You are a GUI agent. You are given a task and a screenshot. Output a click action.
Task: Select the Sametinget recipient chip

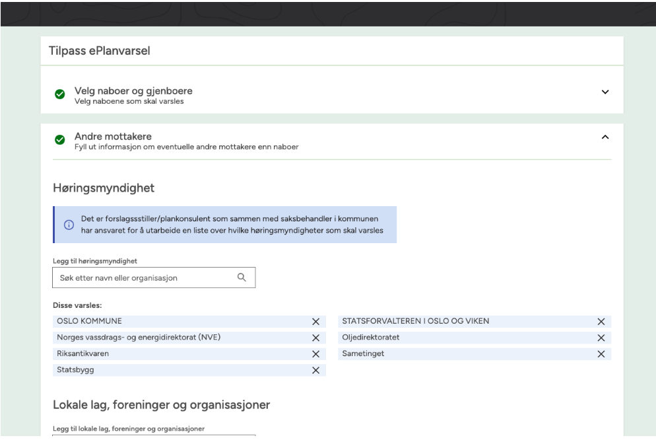click(462, 354)
